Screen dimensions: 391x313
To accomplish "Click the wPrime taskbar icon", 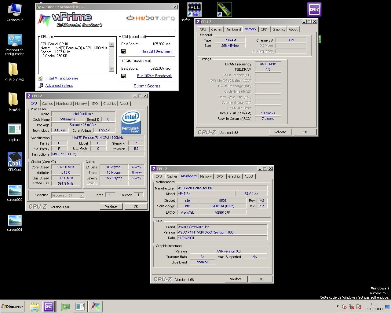I will pyautogui.click(x=96, y=307).
